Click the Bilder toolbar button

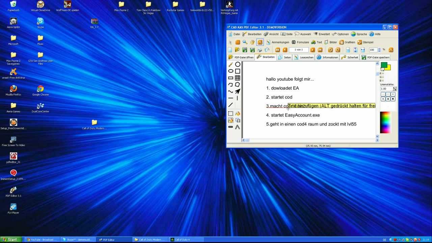[330, 42]
